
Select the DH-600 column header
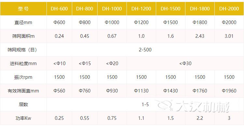[x=59, y=8]
